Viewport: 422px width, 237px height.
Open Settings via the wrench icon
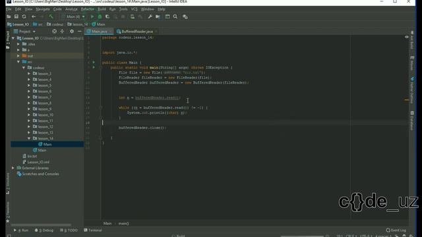150,16
